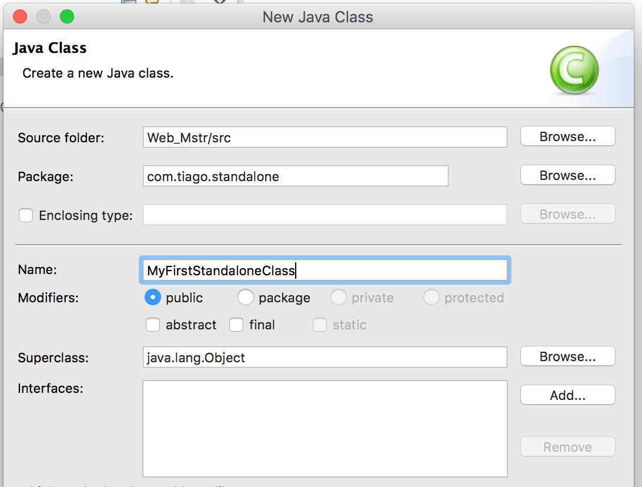Click the green zoom window button

tap(67, 16)
